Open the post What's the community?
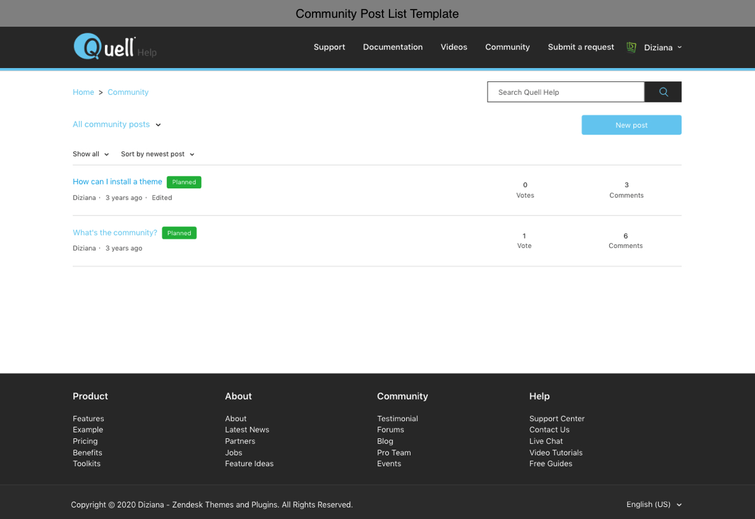Screen dimensions: 755x519 (x=115, y=233)
